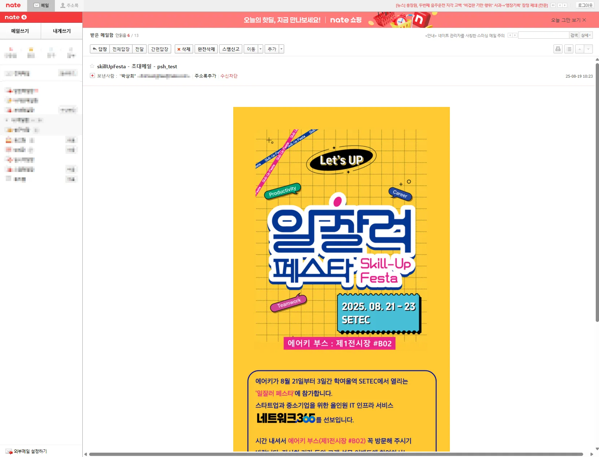The image size is (599, 457).
Task: Click the 일잘러 페스타 poster image
Action: [342, 279]
